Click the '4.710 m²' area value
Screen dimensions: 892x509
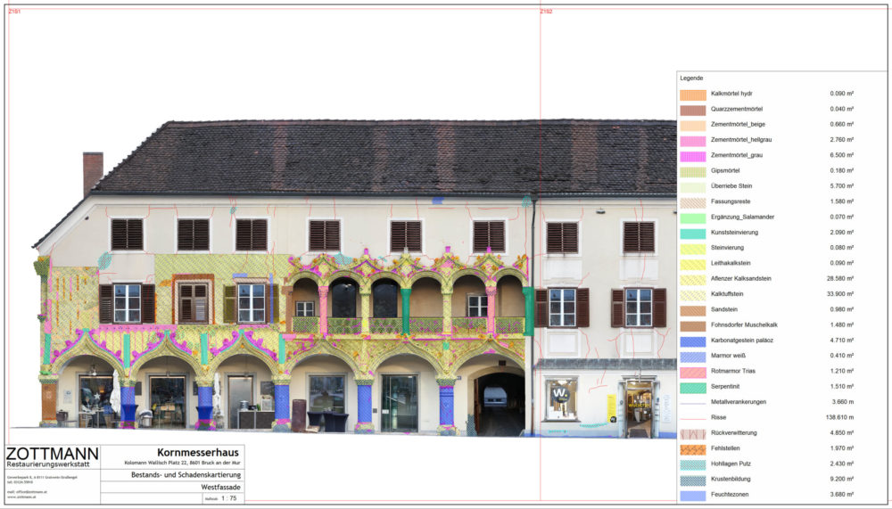842,341
